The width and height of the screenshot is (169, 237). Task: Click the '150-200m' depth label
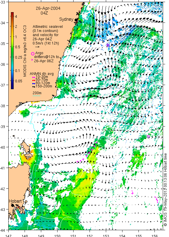point(44,86)
